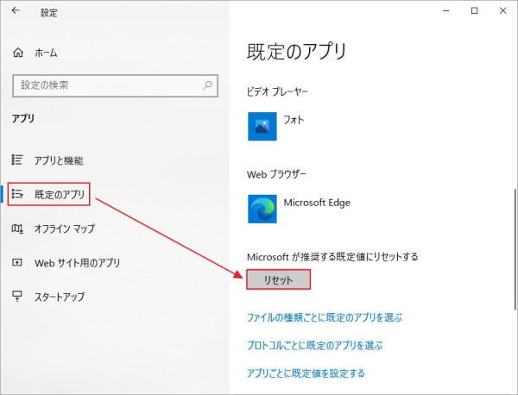
Task: Click the search magnifier icon
Action: click(x=207, y=85)
